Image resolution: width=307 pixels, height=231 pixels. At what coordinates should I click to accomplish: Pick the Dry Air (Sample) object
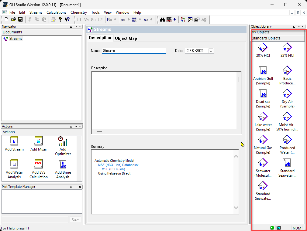tap(287, 99)
